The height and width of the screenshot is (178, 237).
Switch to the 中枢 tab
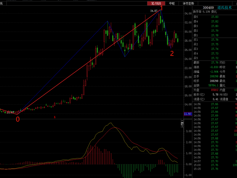[x=172, y=4]
